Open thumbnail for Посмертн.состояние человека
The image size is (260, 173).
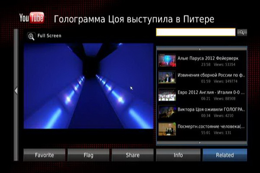(167, 129)
